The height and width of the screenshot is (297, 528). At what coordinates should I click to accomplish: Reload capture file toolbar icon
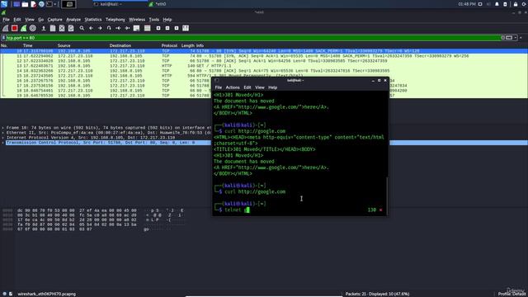pos(71,28)
